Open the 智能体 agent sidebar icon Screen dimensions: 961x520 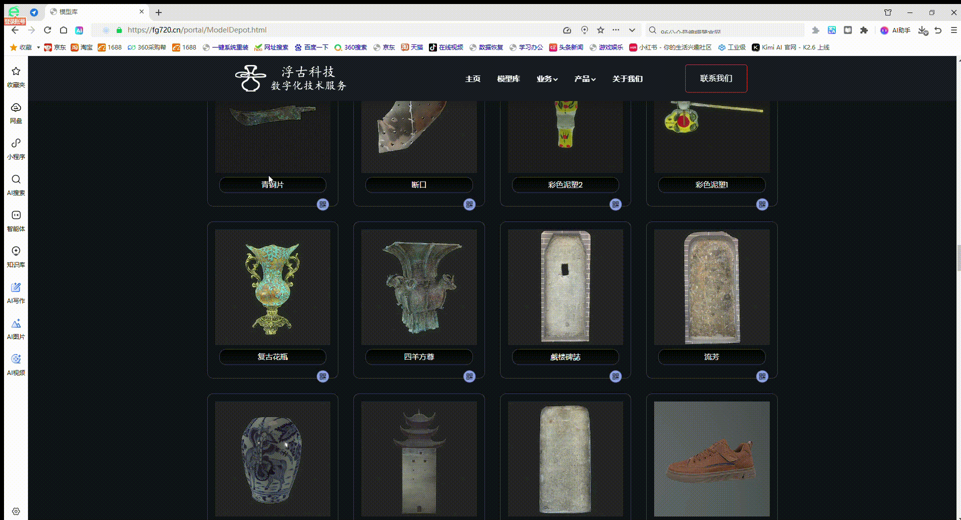click(x=16, y=221)
